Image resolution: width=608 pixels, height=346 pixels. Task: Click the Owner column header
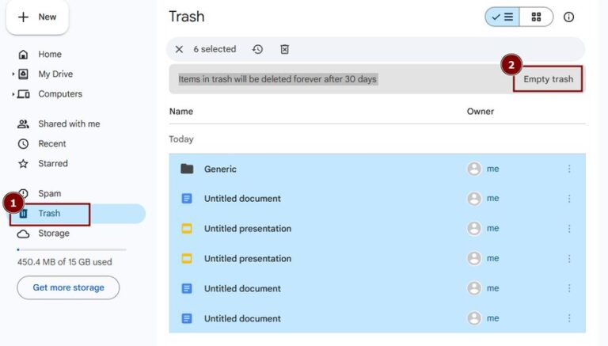tap(480, 112)
